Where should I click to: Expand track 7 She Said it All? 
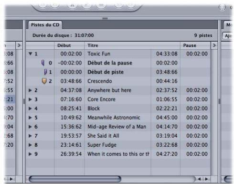[30, 136]
